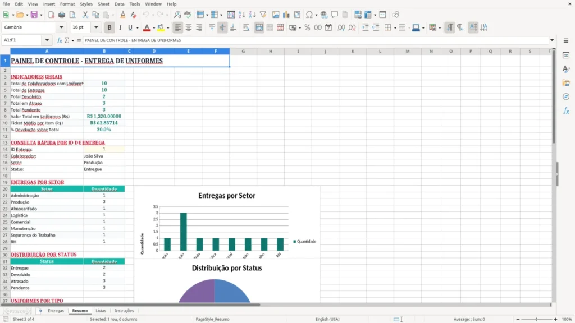Toggle Underline formatting
This screenshot has height=323, width=575.
(x=130, y=27)
